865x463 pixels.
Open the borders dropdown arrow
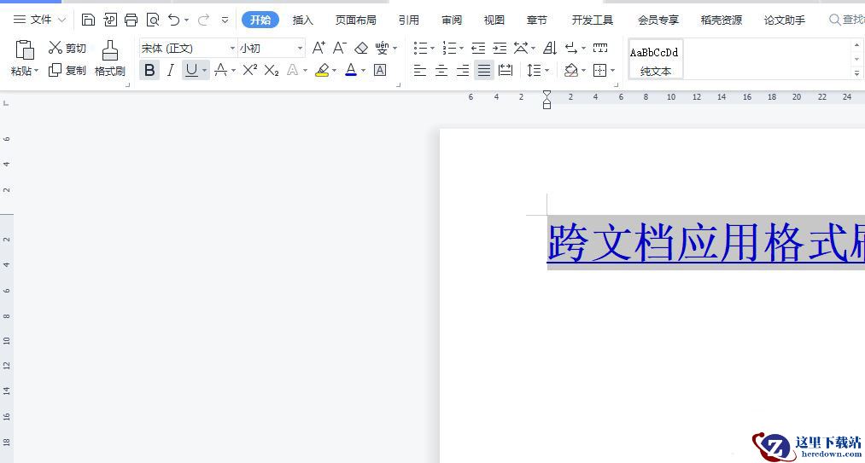pyautogui.click(x=613, y=70)
